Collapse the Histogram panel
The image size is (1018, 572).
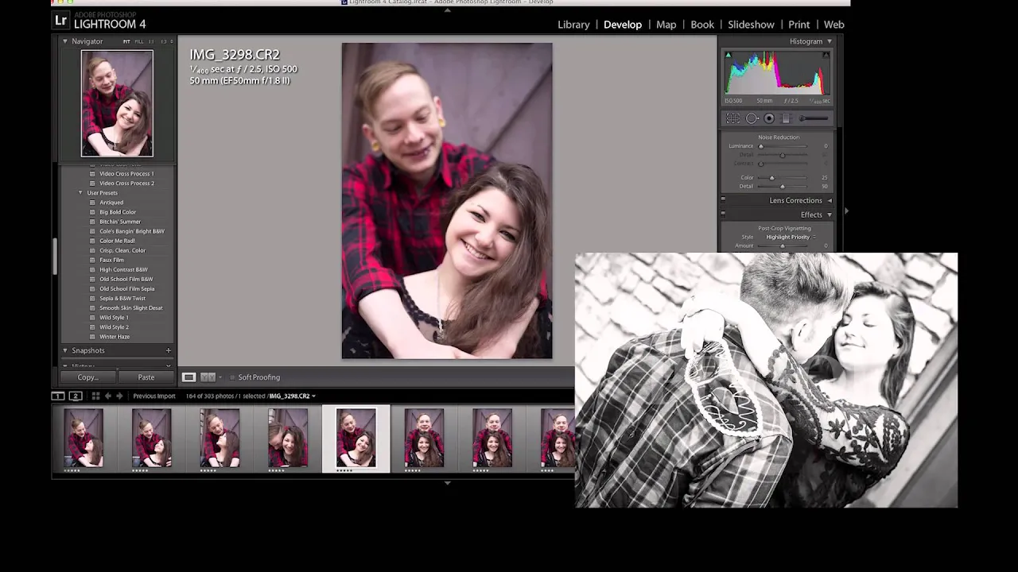point(830,41)
